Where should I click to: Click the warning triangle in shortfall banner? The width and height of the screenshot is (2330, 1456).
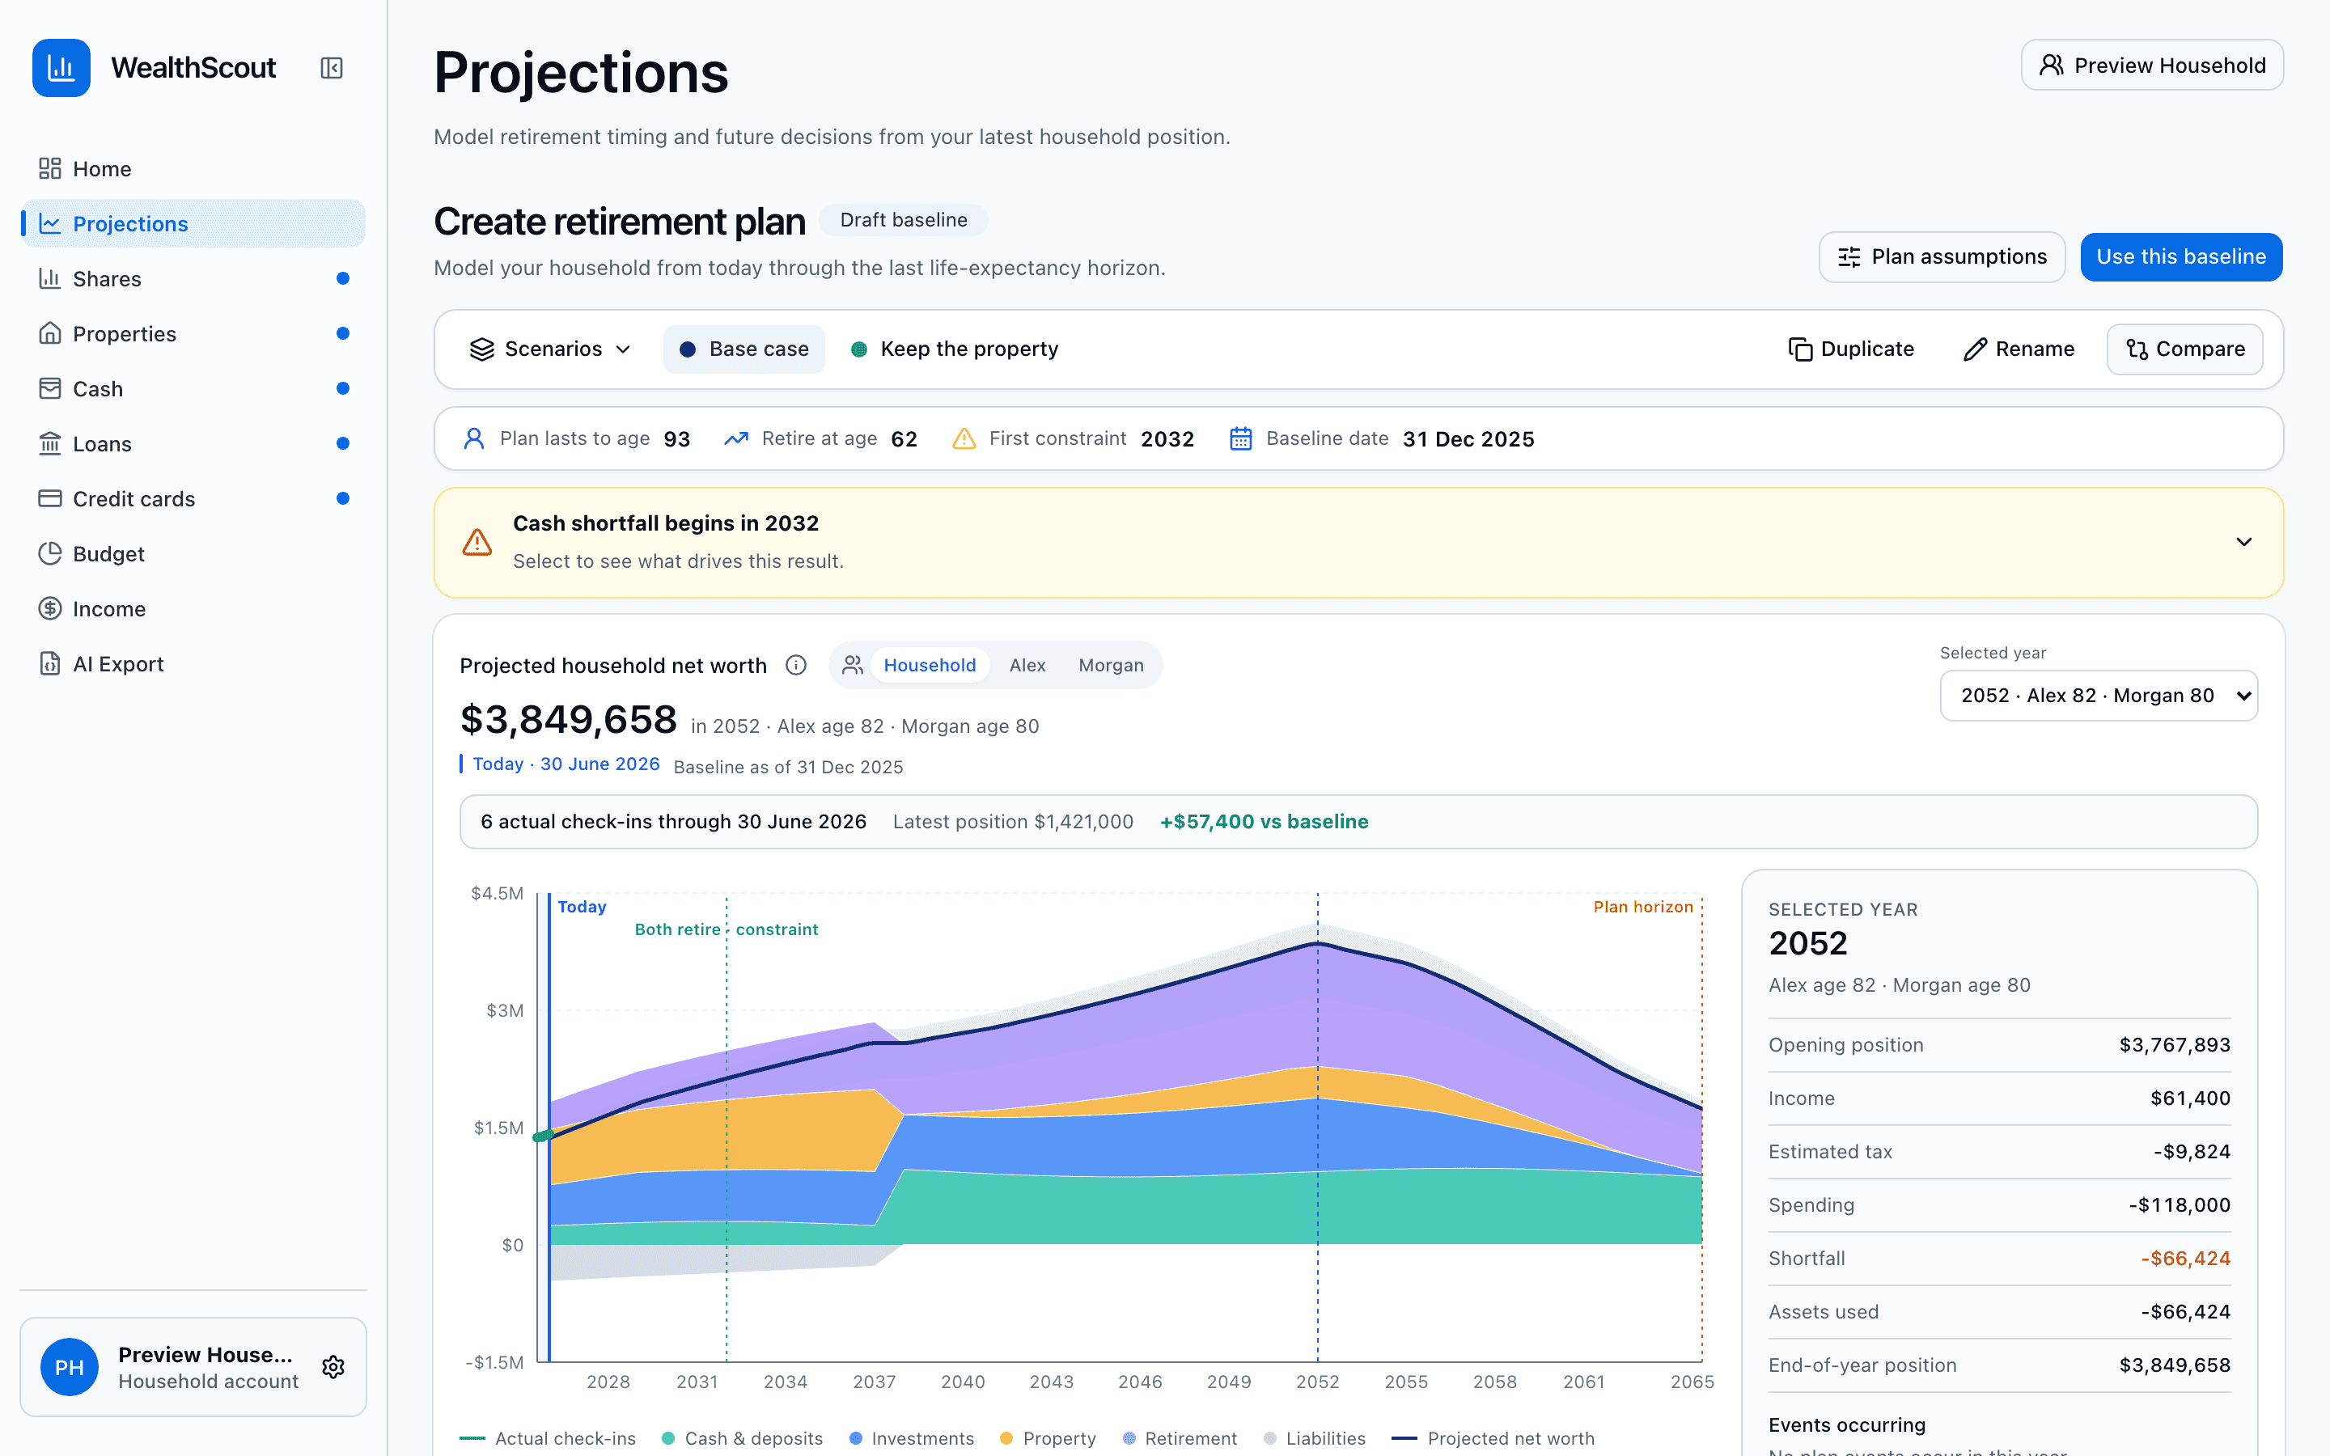[x=477, y=542]
